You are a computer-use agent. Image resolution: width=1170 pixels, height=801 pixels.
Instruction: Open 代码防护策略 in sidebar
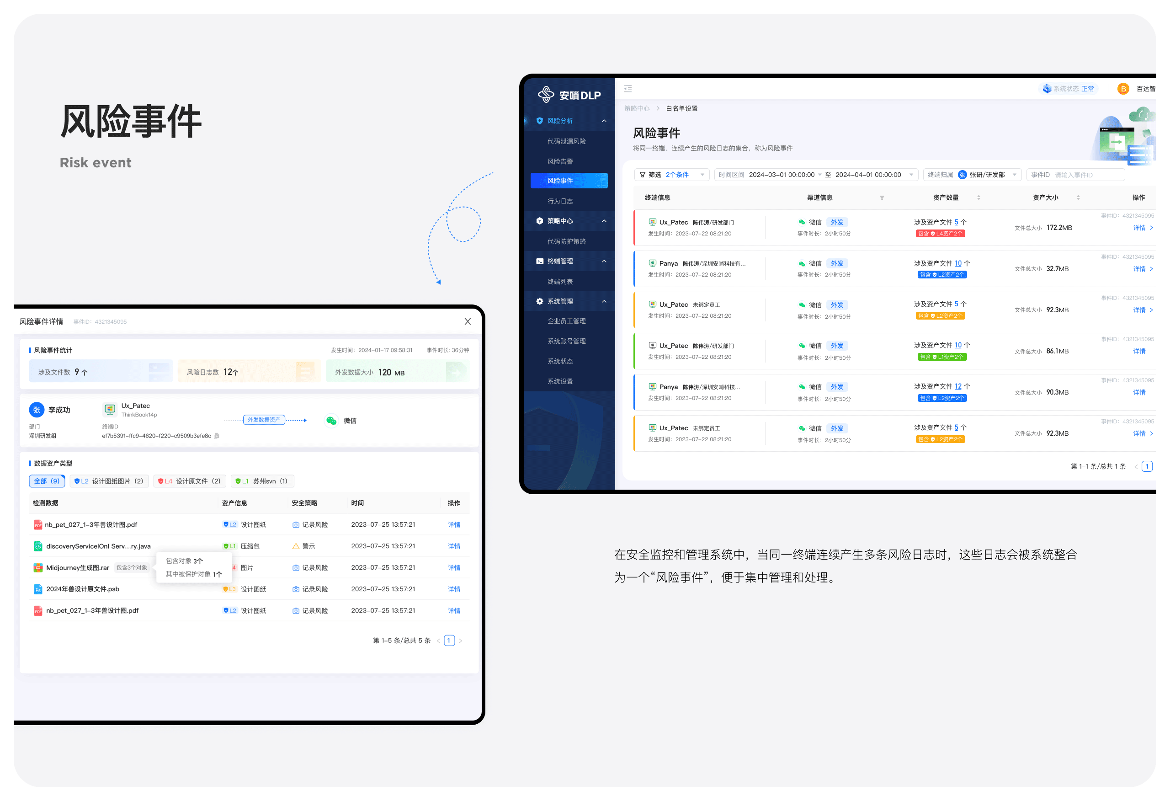coord(566,241)
